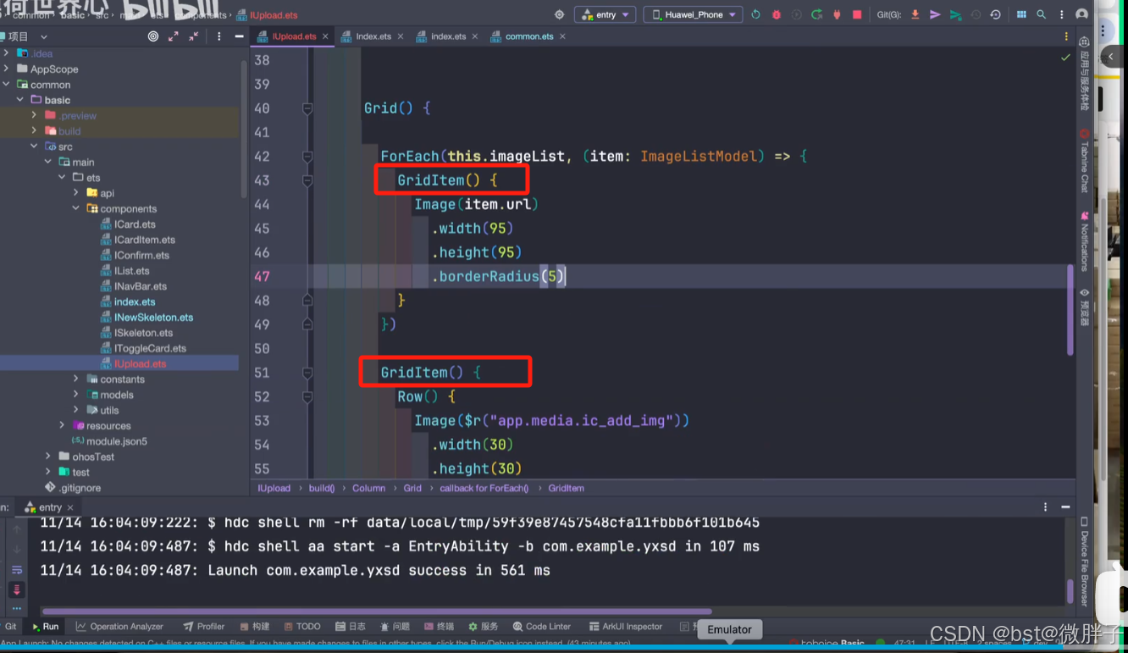Click the green Git push icon

click(x=955, y=14)
